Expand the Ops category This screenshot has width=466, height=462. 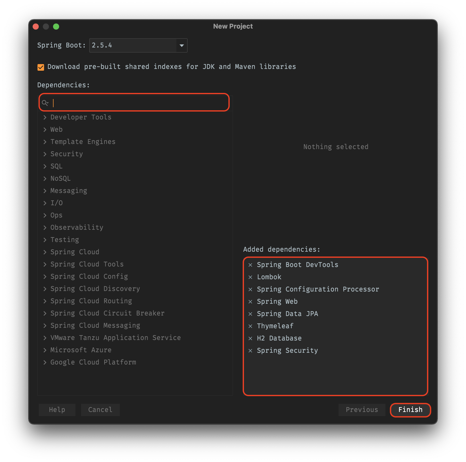pyautogui.click(x=45, y=215)
